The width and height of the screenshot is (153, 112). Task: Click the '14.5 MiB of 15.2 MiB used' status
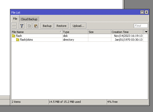[x=65, y=102]
